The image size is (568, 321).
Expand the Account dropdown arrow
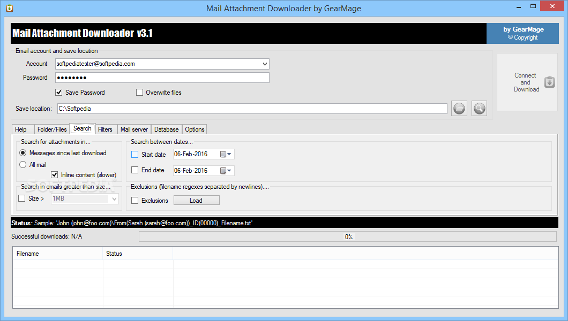[265, 64]
